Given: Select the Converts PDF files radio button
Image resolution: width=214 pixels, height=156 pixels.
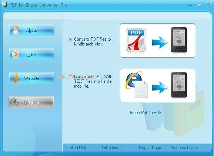Looking at the screenshot, I should (70, 40).
